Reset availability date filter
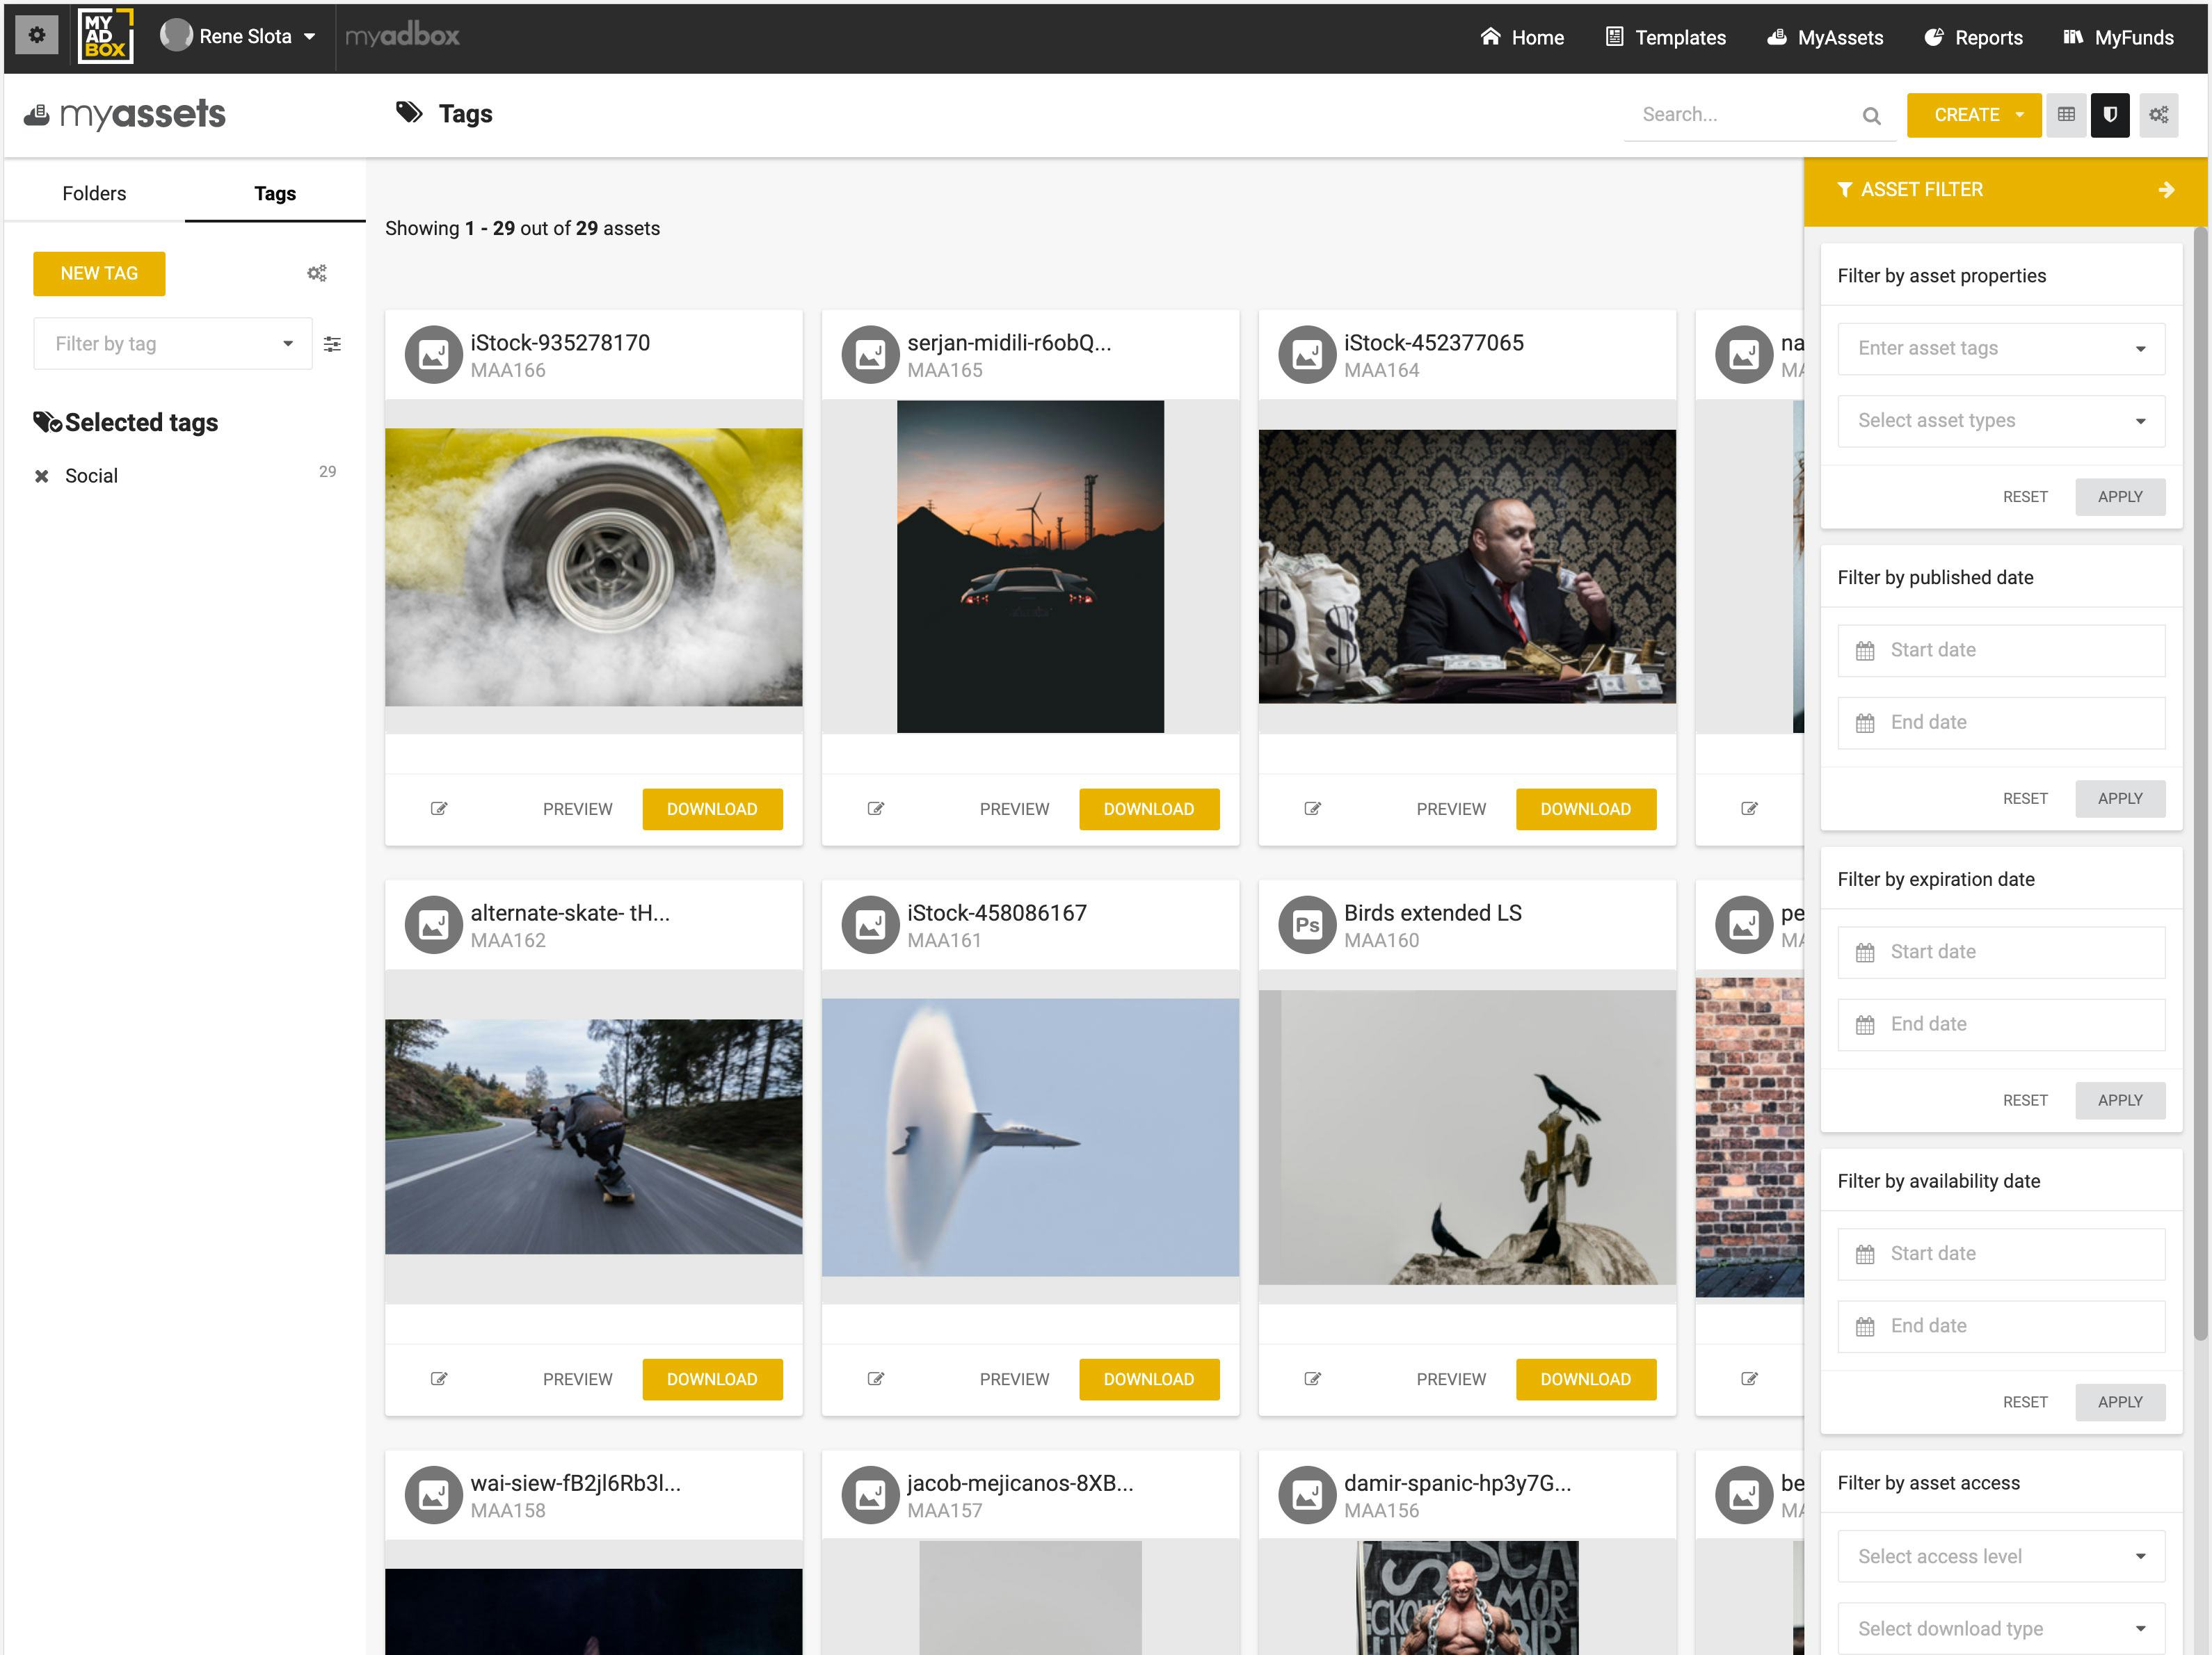The width and height of the screenshot is (2212, 1655). coord(2025,1402)
